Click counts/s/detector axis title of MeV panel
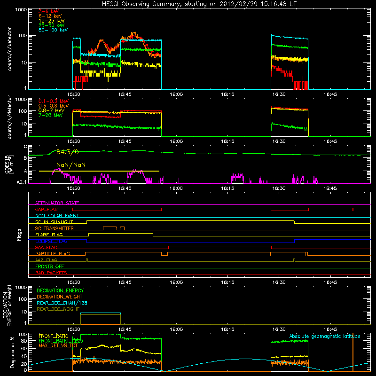The width and height of the screenshot is (376, 376). 9,117
